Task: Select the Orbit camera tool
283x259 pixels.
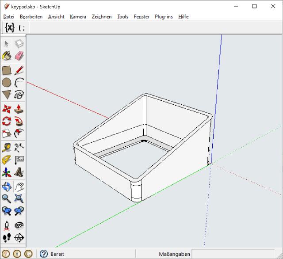Action: (x=7, y=187)
